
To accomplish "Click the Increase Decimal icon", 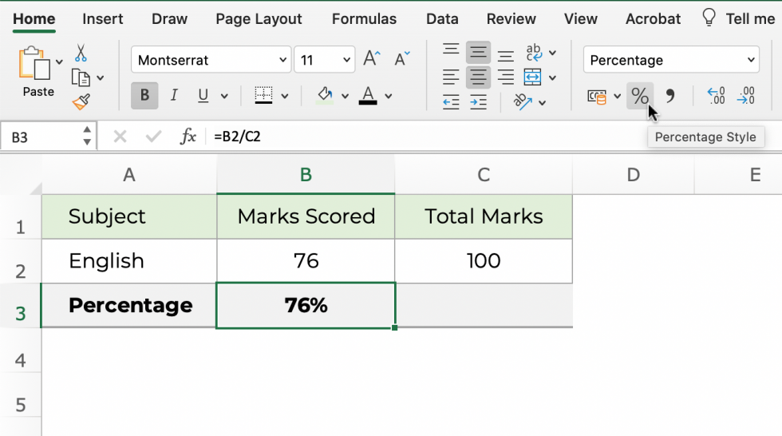I will 717,96.
